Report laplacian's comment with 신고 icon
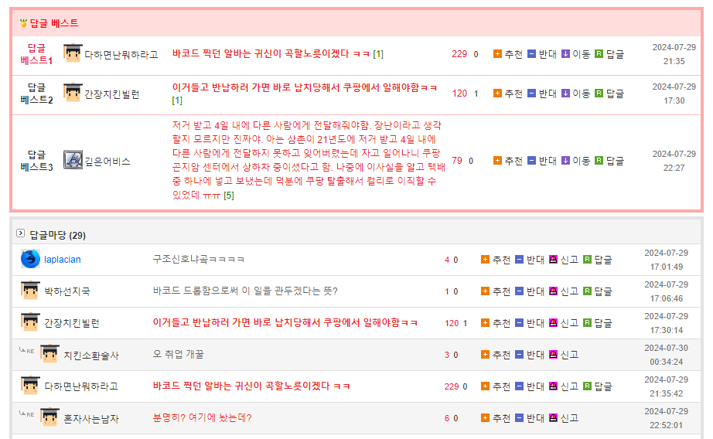The width and height of the screenshot is (713, 439). point(554,260)
